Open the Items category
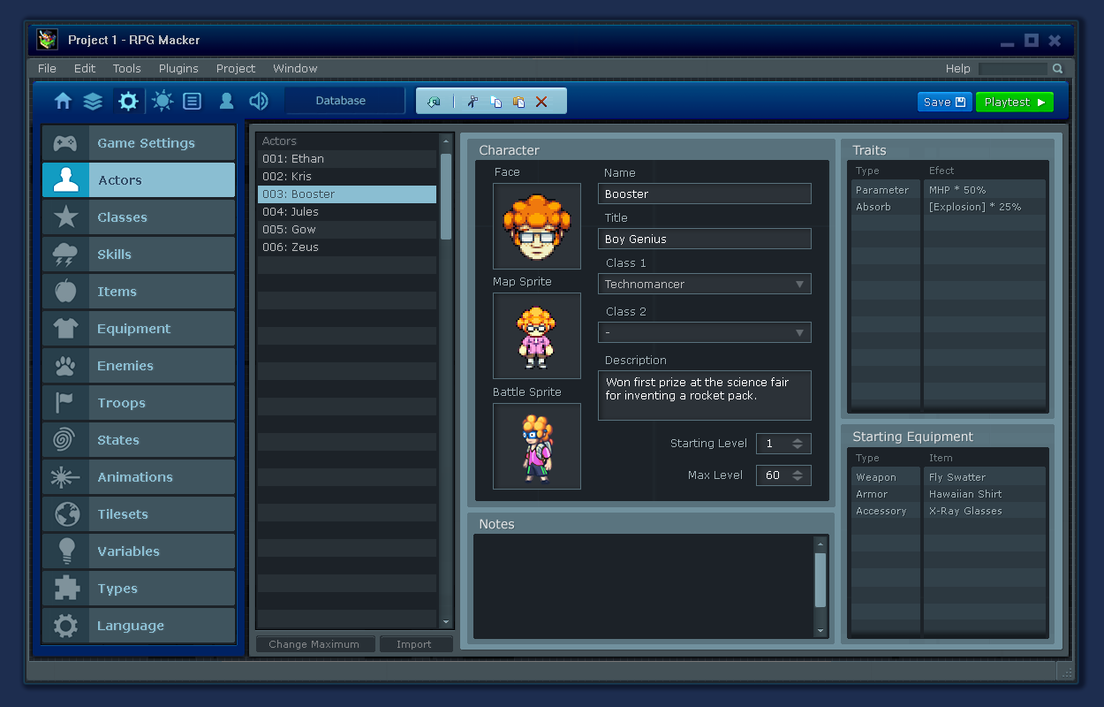The image size is (1104, 707). [139, 292]
